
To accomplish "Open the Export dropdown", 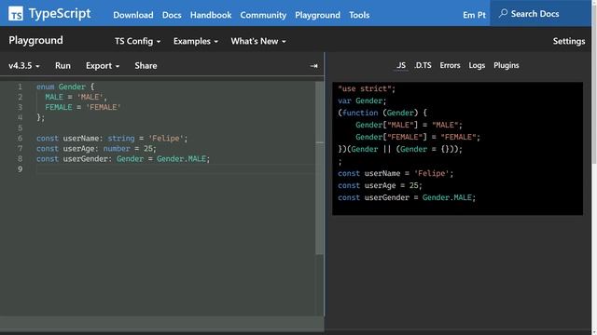I will [x=103, y=66].
